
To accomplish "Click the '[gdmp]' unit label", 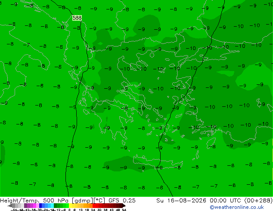I will click(x=83, y=201).
